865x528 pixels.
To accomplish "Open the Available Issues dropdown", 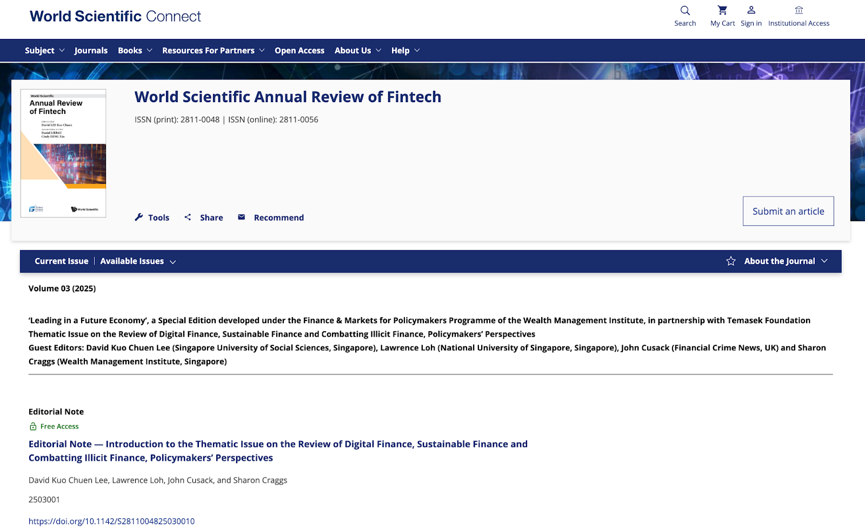I will tap(138, 262).
